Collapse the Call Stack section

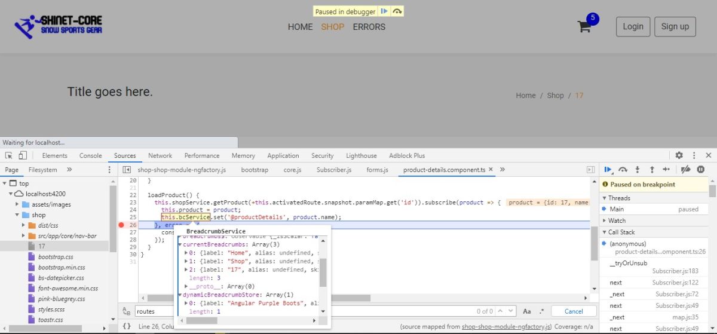604,232
